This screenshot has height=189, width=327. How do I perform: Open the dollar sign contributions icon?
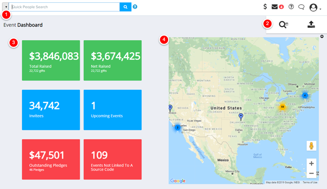coord(265,7)
